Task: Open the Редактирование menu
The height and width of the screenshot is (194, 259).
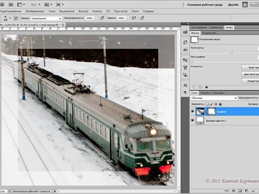Action: pyautogui.click(x=11, y=11)
